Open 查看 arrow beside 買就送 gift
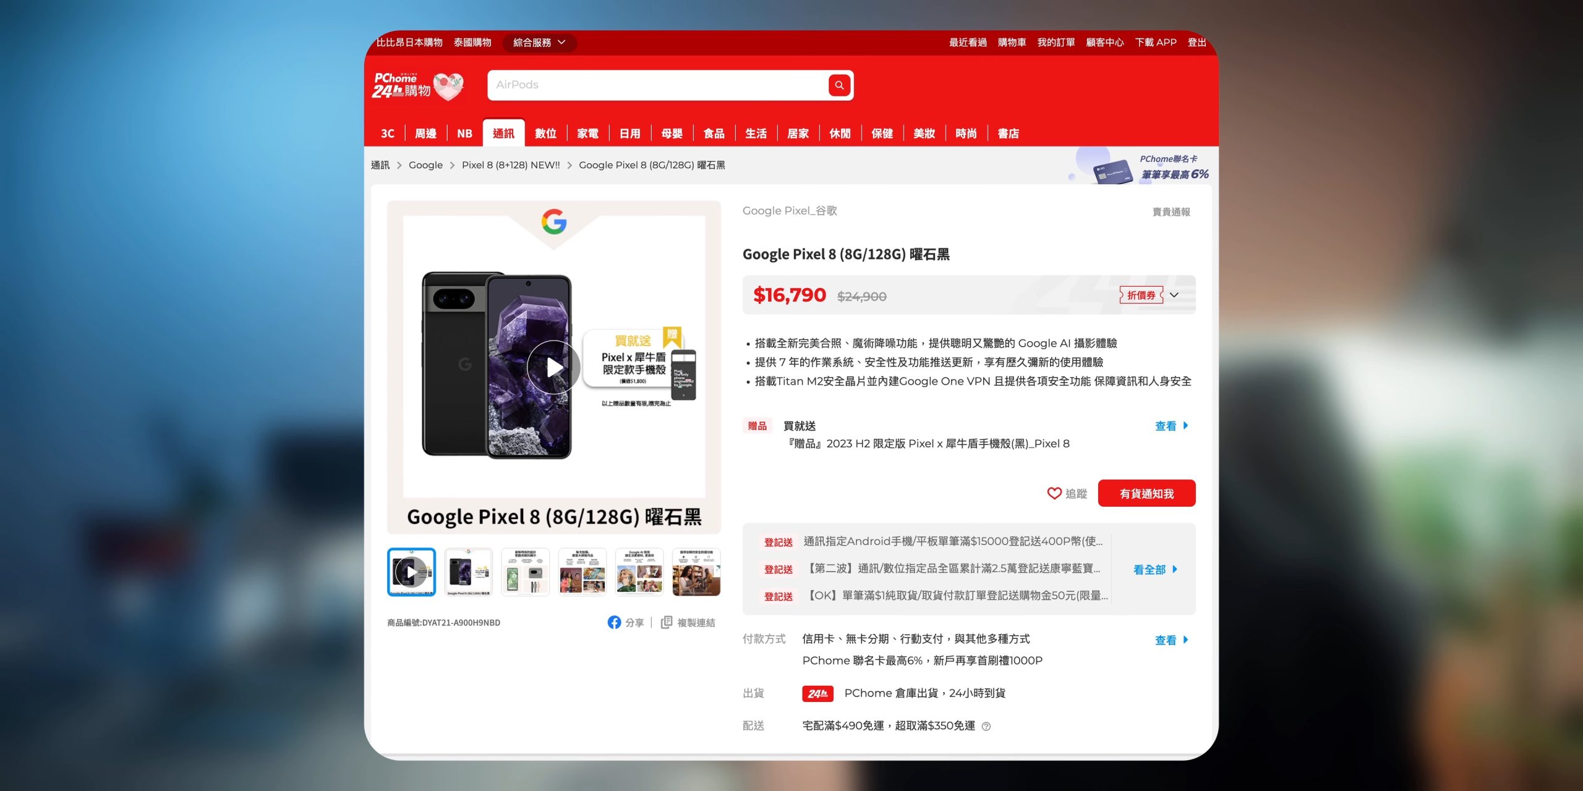Screen dimensions: 1583x791 1171,426
